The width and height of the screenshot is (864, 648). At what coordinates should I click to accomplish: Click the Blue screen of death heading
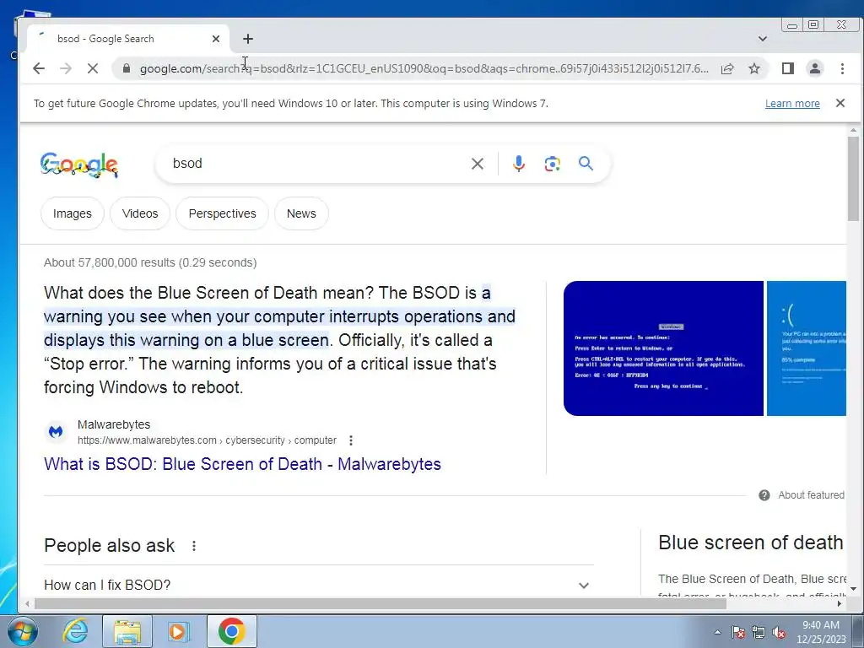pos(750,543)
